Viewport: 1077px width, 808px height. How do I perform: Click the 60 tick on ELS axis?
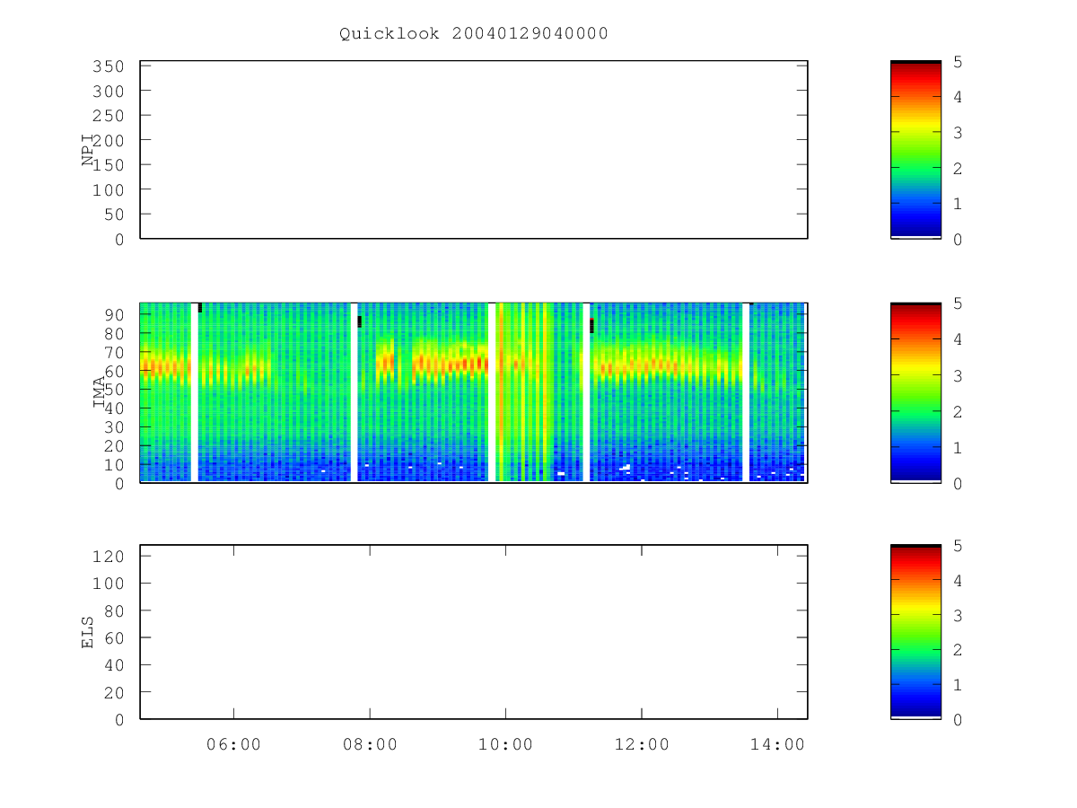click(112, 637)
